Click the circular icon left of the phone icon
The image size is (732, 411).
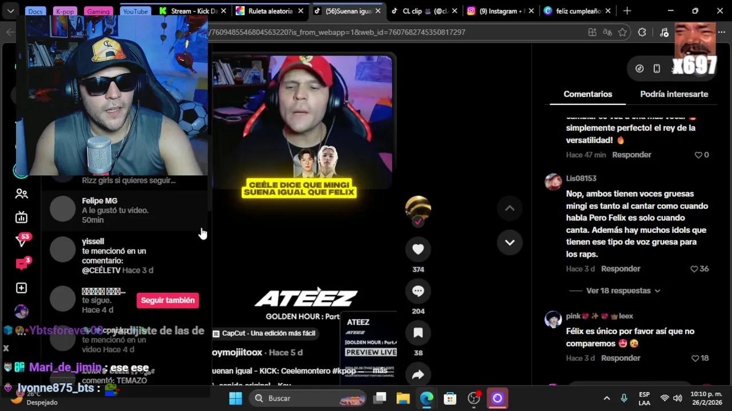point(639,68)
